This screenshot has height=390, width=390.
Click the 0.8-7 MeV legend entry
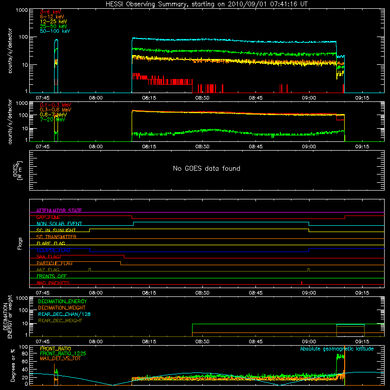click(53, 115)
